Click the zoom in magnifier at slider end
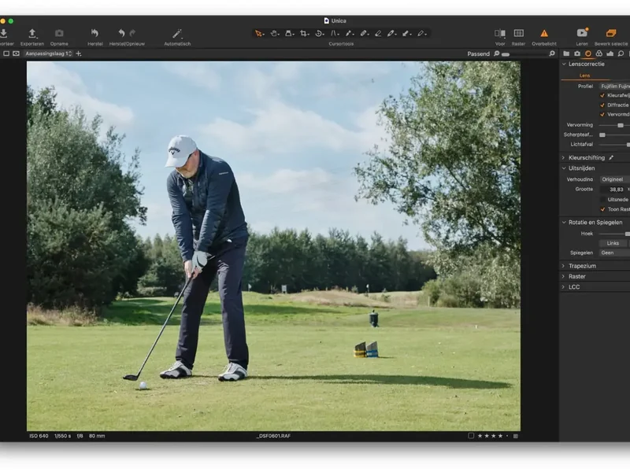Image resolution: width=630 pixels, height=472 pixels. [x=552, y=53]
